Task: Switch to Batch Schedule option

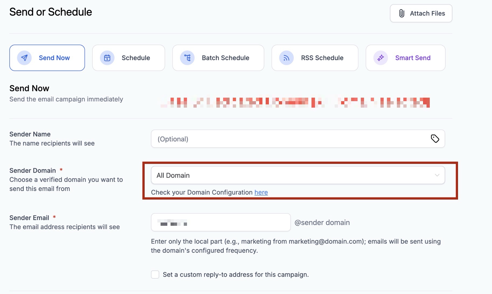Action: click(226, 58)
